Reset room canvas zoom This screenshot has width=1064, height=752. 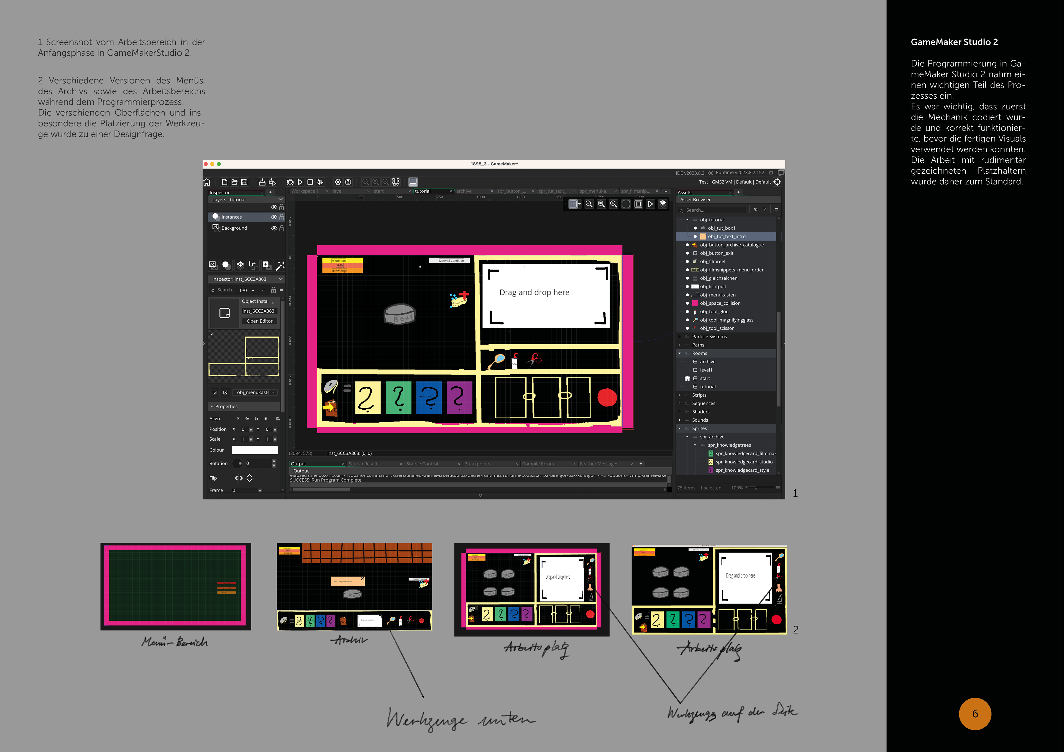602,204
